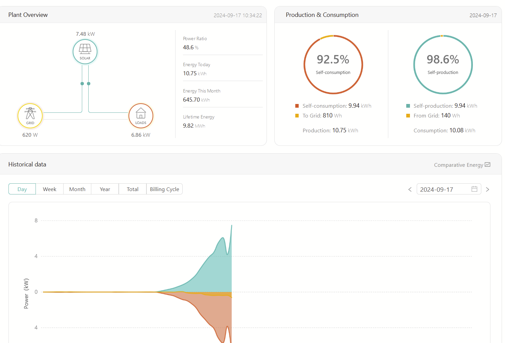Image resolution: width=505 pixels, height=343 pixels.
Task: Open the Billing Cycle tab
Action: pos(164,189)
